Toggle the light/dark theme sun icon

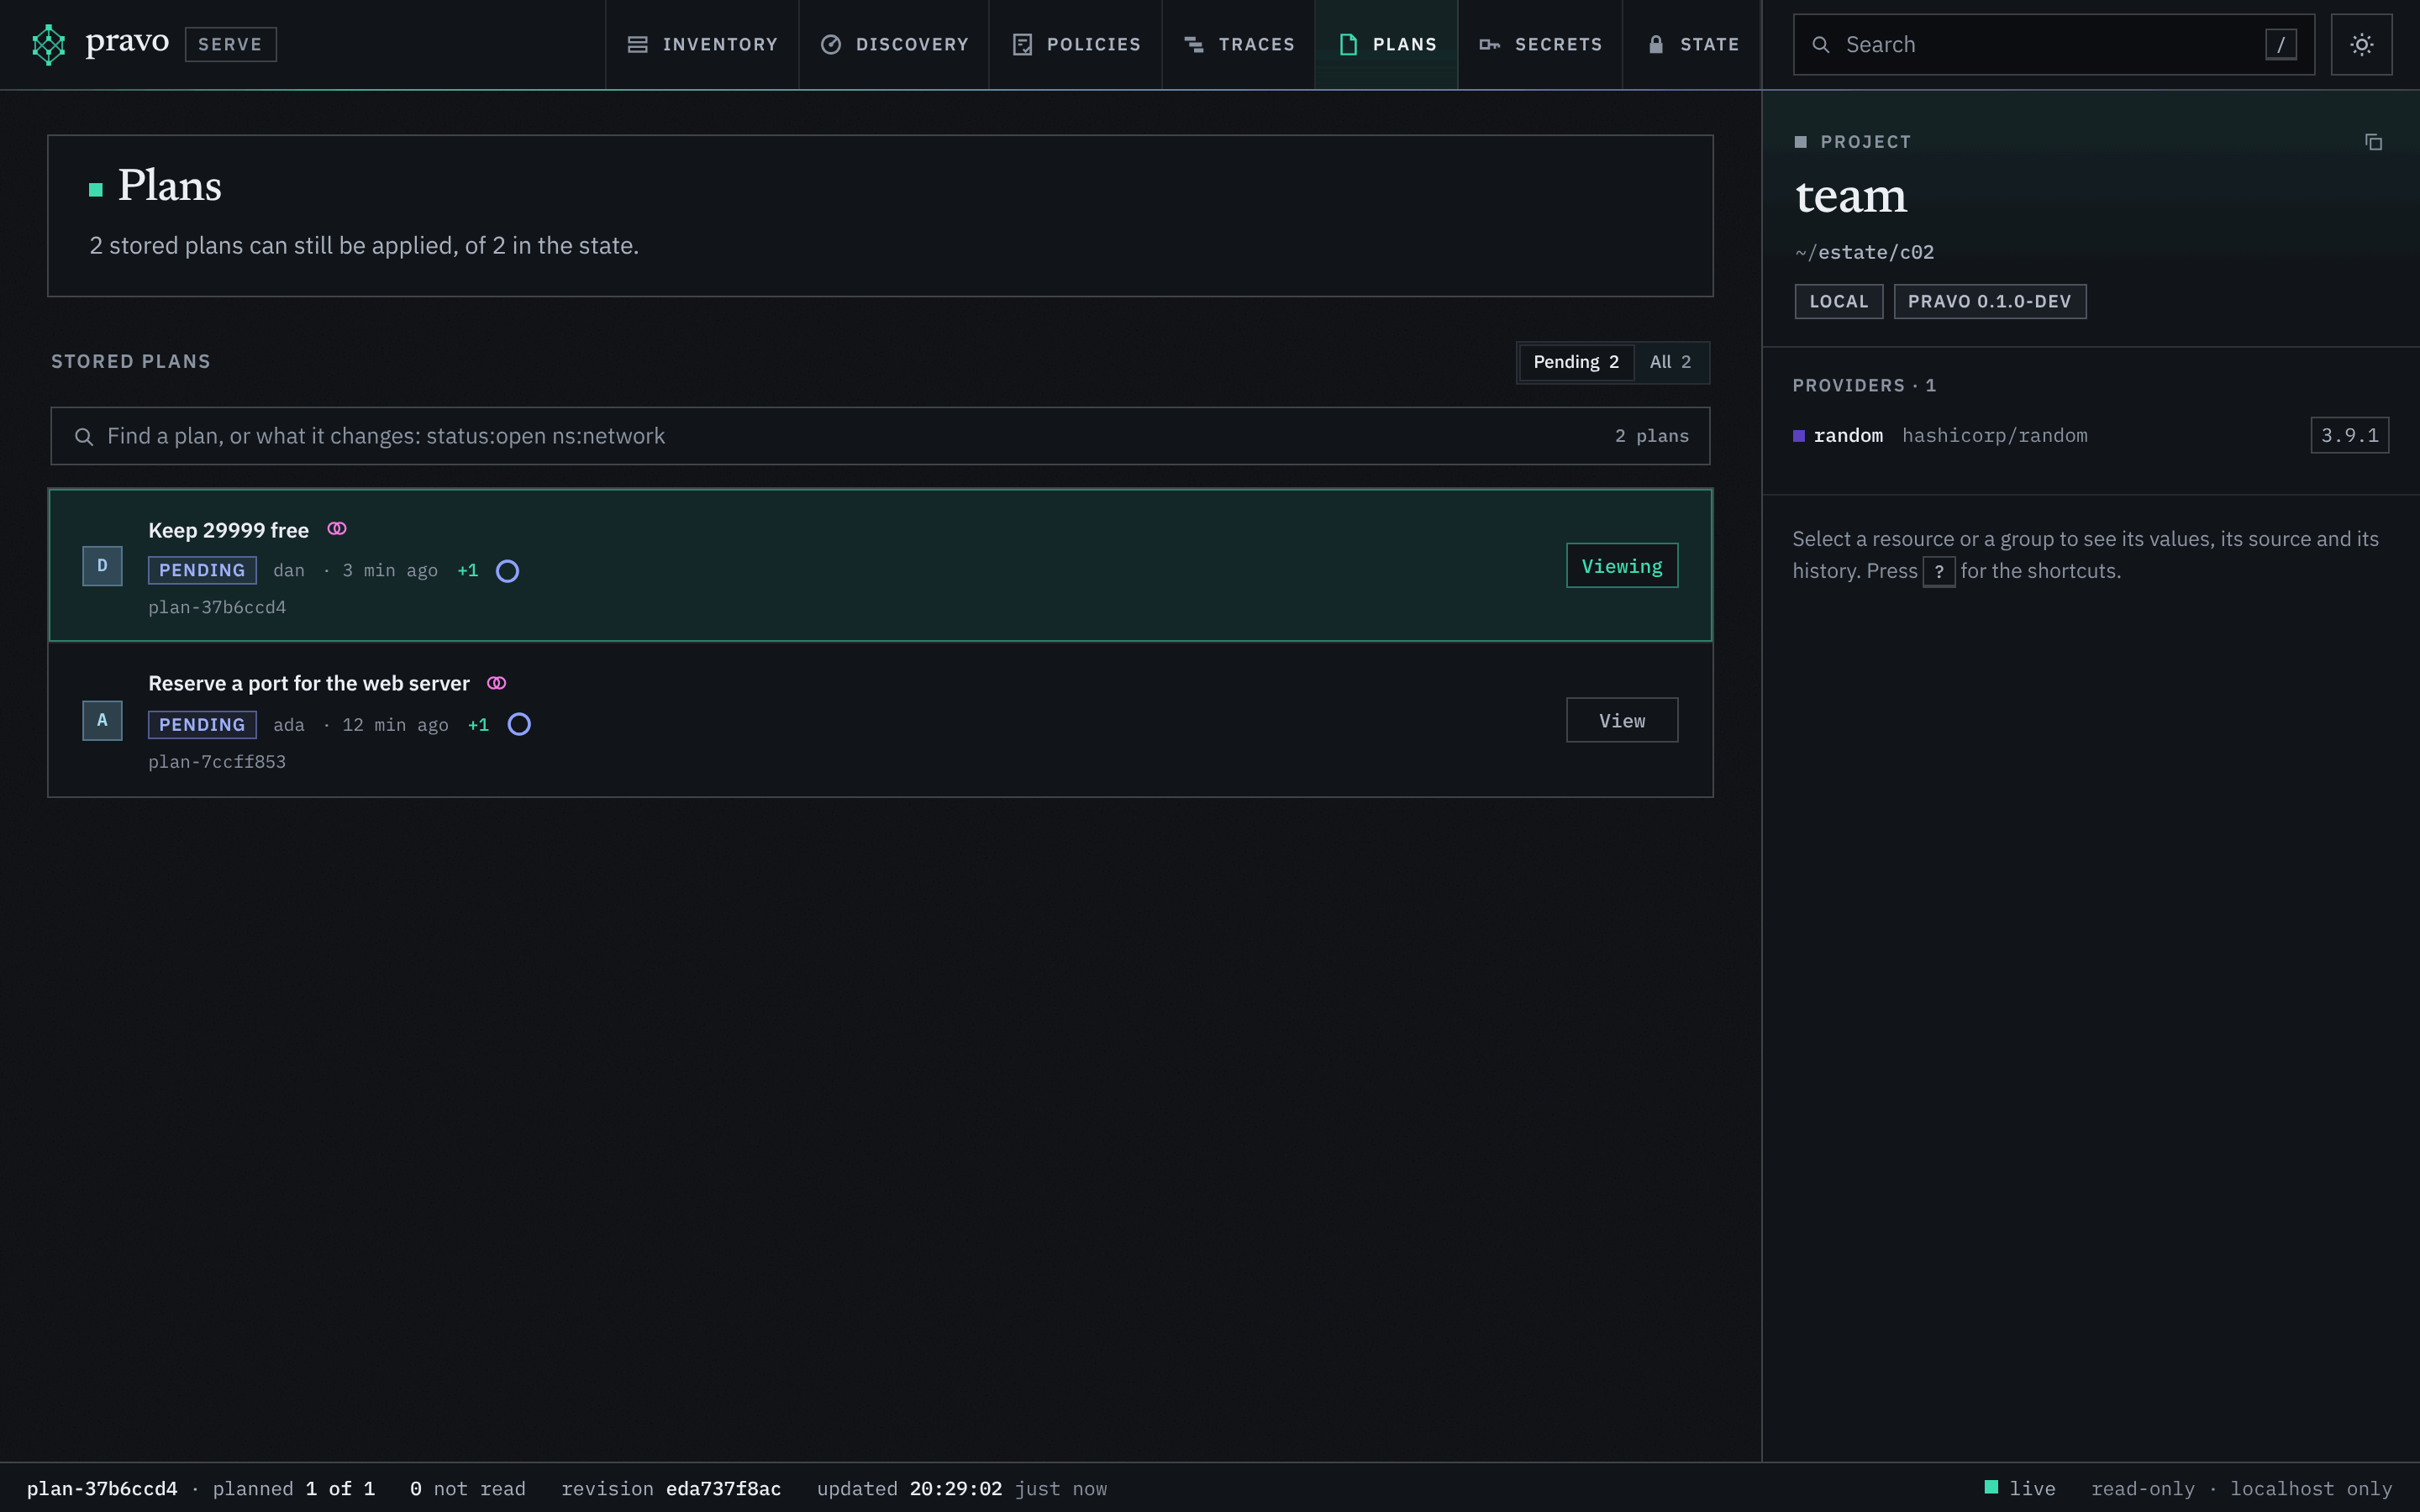[x=2361, y=44]
